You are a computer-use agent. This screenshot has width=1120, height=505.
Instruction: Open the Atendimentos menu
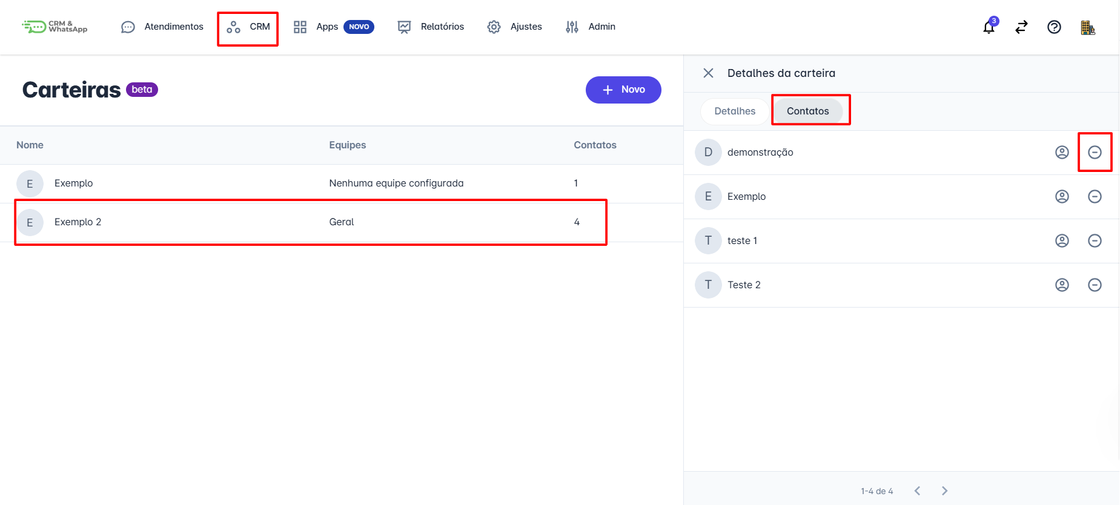coord(162,27)
